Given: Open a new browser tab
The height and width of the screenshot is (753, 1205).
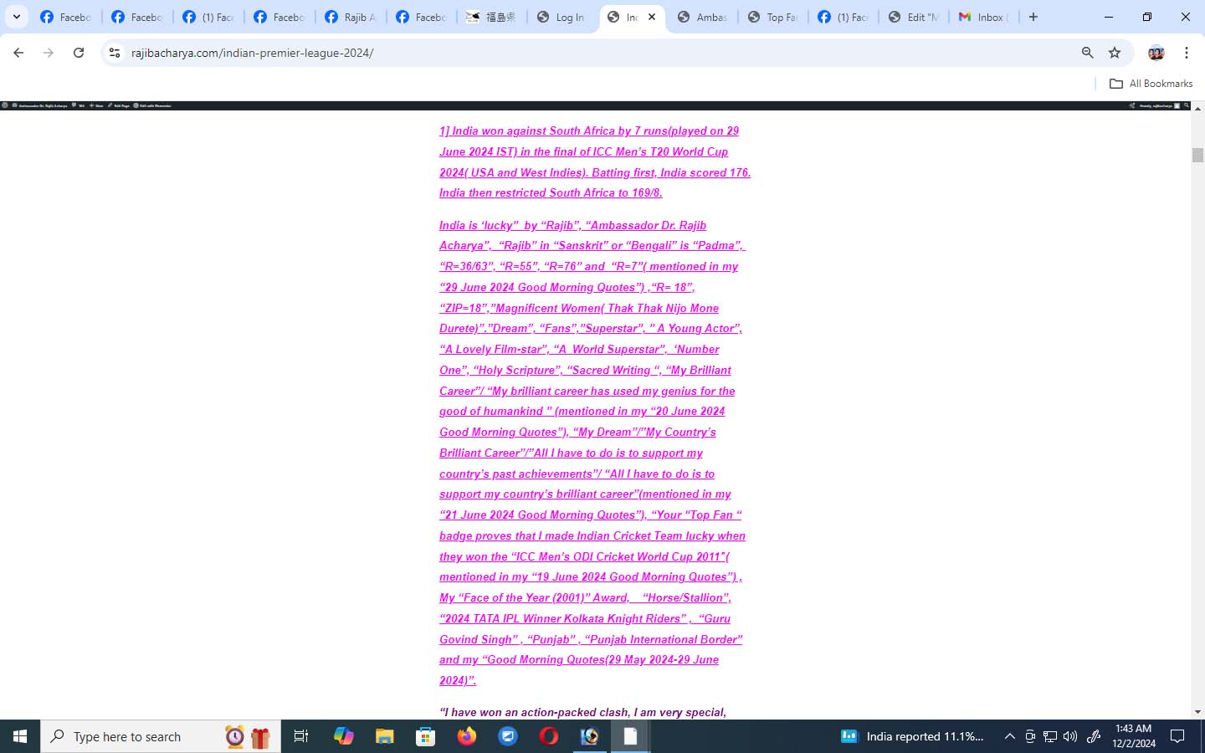Looking at the screenshot, I should click(1033, 17).
